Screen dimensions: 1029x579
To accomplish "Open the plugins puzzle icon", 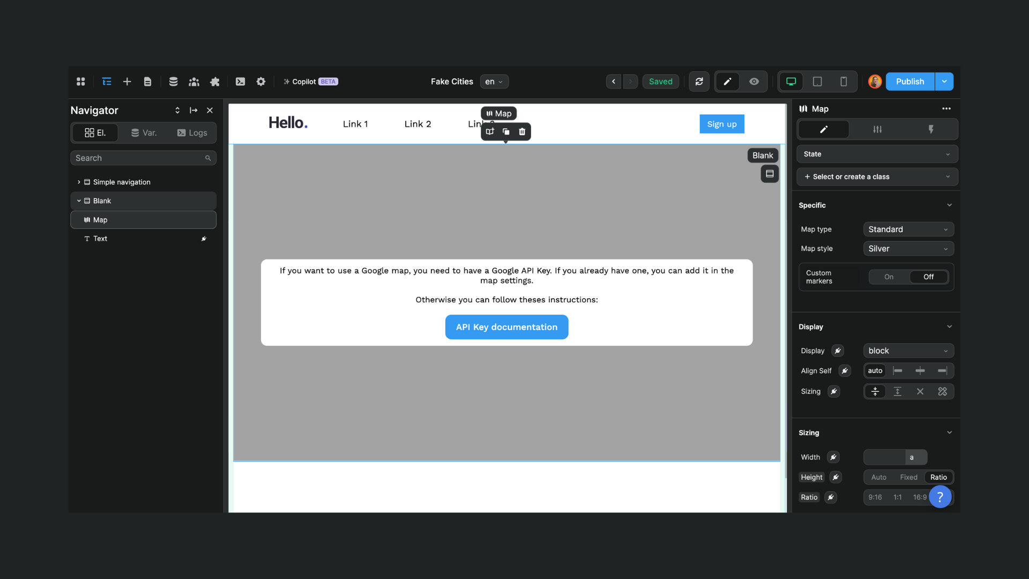I will coord(215,81).
